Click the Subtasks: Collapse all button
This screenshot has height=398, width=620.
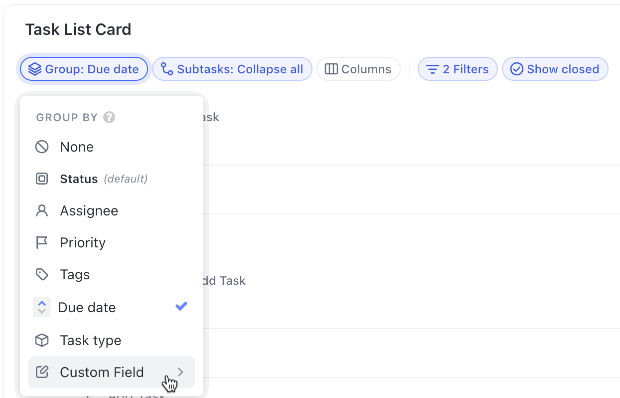232,69
